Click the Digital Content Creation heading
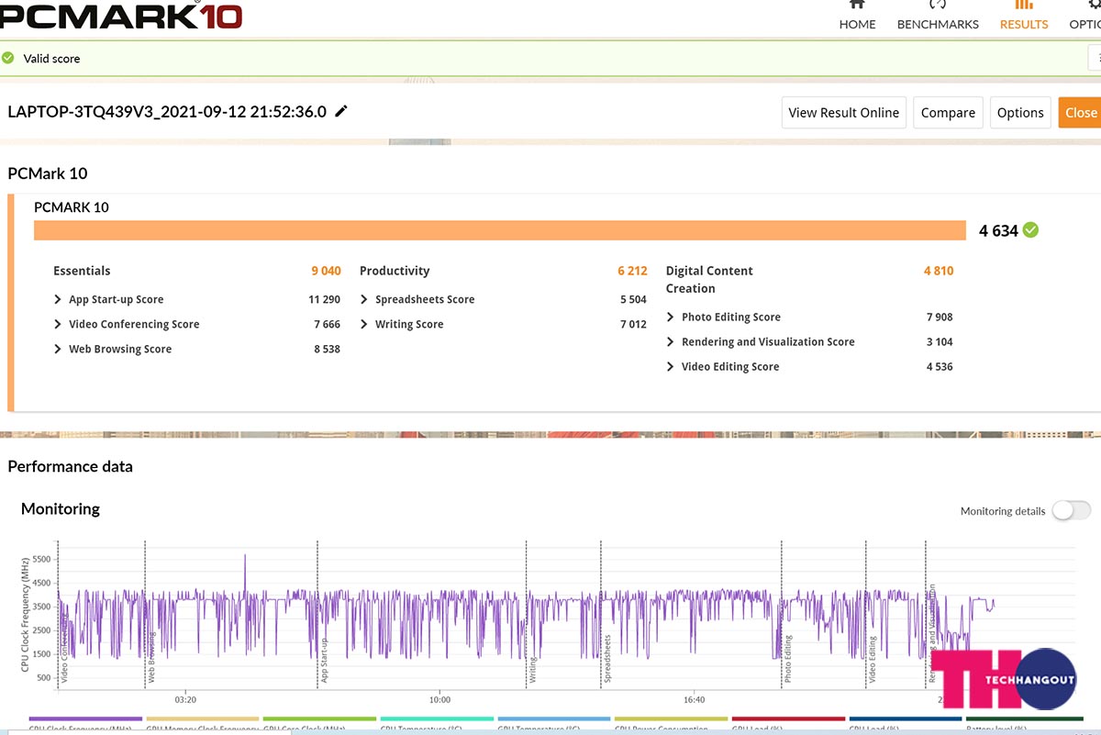This screenshot has height=735, width=1101. pos(709,279)
